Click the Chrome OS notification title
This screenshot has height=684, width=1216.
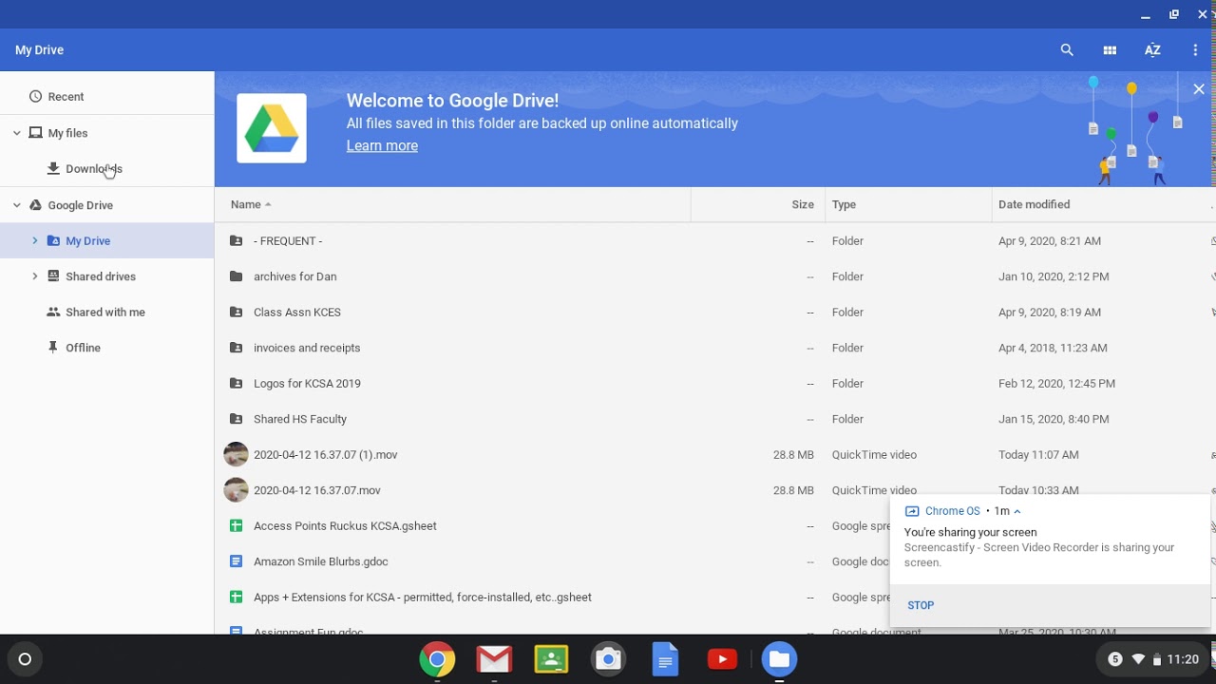pyautogui.click(x=952, y=511)
